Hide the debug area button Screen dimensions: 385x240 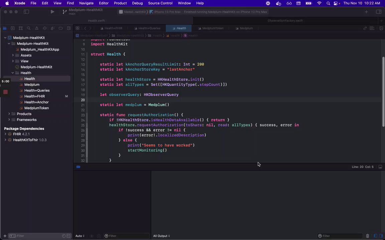pos(380,167)
